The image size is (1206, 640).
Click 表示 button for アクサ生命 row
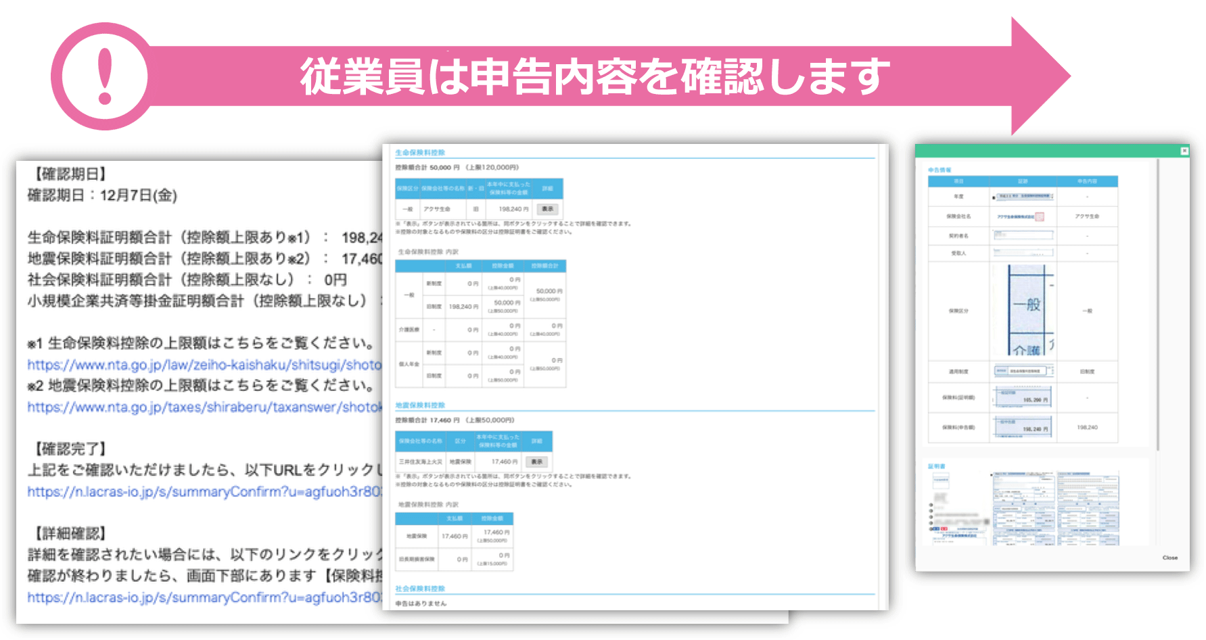coord(547,210)
